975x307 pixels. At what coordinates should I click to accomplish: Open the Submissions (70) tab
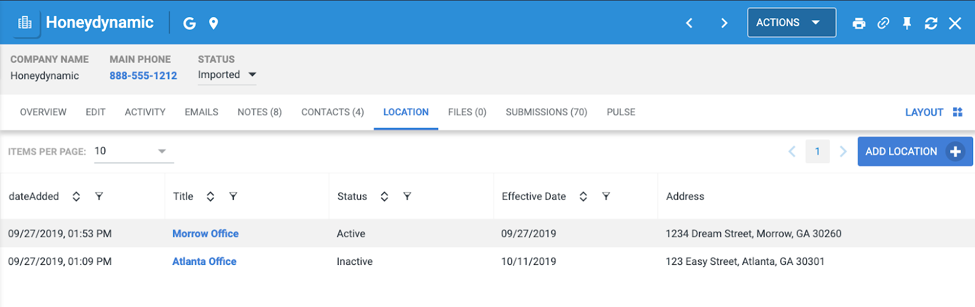pyautogui.click(x=546, y=112)
